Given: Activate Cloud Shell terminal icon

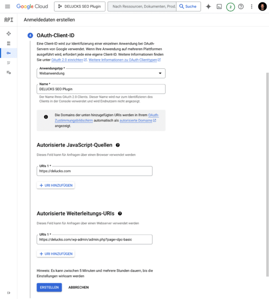Looking at the screenshot, I should [x=219, y=7].
